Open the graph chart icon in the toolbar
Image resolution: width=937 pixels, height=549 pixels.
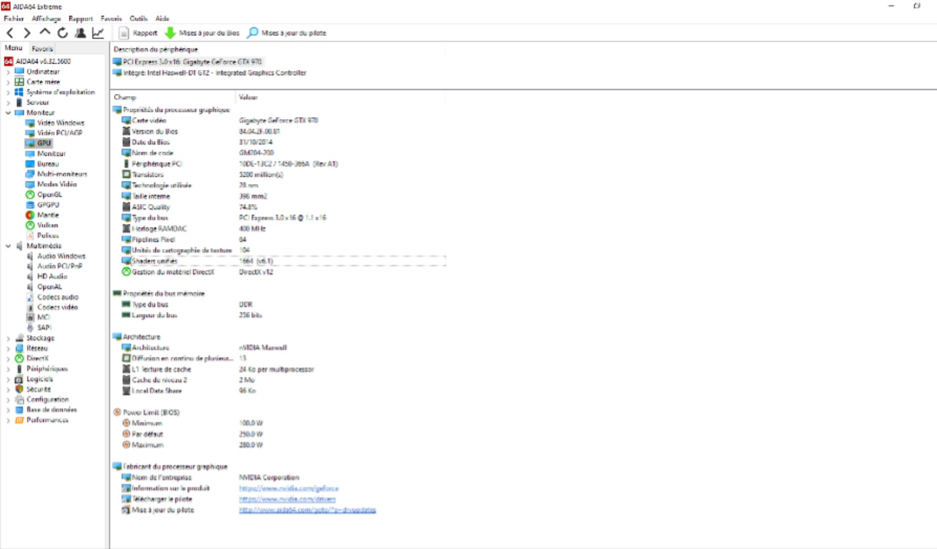98,33
